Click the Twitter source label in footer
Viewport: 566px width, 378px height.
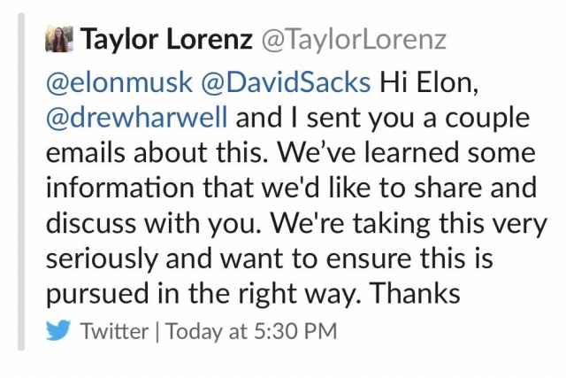112,332
